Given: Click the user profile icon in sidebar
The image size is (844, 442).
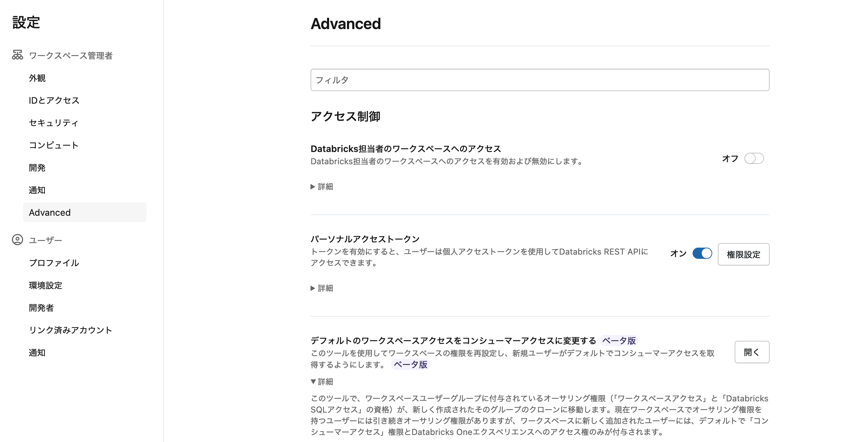Looking at the screenshot, I should 17,240.
